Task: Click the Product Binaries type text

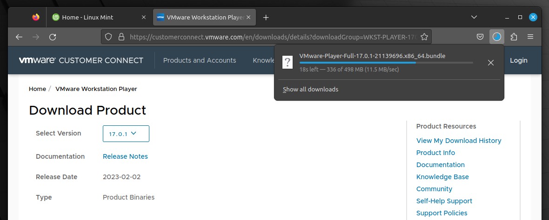Action: (x=128, y=197)
